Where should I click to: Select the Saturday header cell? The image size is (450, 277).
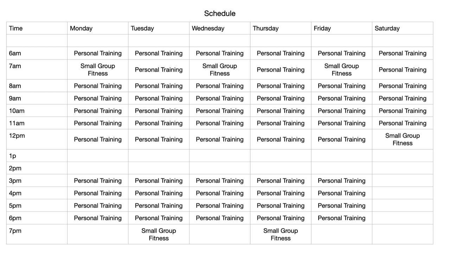tap(403, 28)
